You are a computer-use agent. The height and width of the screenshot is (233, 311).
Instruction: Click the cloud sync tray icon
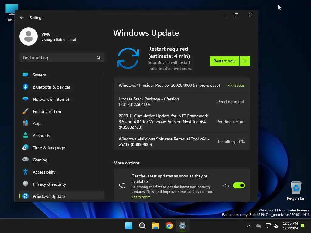point(258,226)
